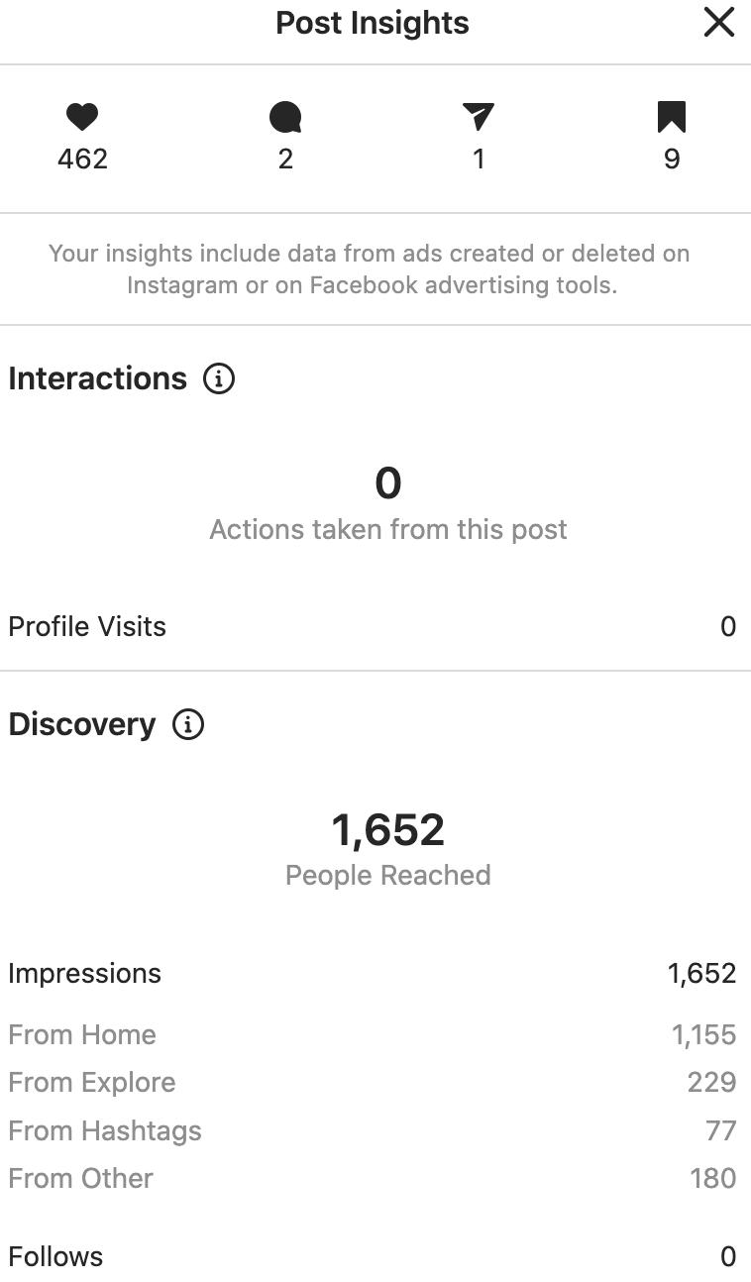Click the Interactions section heading
Viewport: 751px width, 1282px height.
97,378
